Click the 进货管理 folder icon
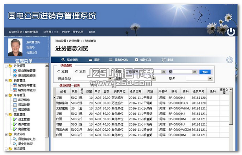242x155 pixels. tap(10, 66)
